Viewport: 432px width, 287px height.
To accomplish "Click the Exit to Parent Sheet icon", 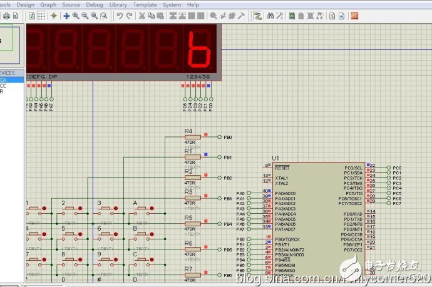I will 320,16.
